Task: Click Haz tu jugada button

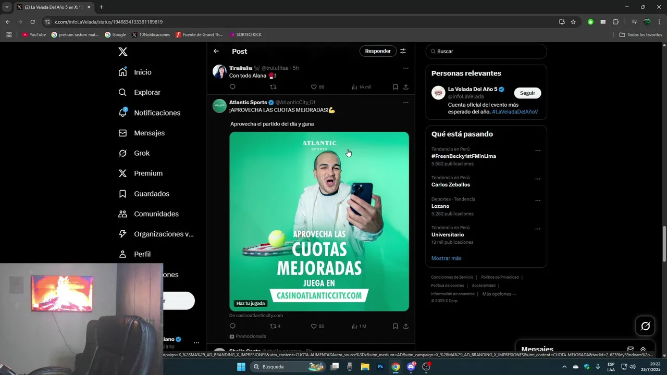Action: pyautogui.click(x=251, y=303)
